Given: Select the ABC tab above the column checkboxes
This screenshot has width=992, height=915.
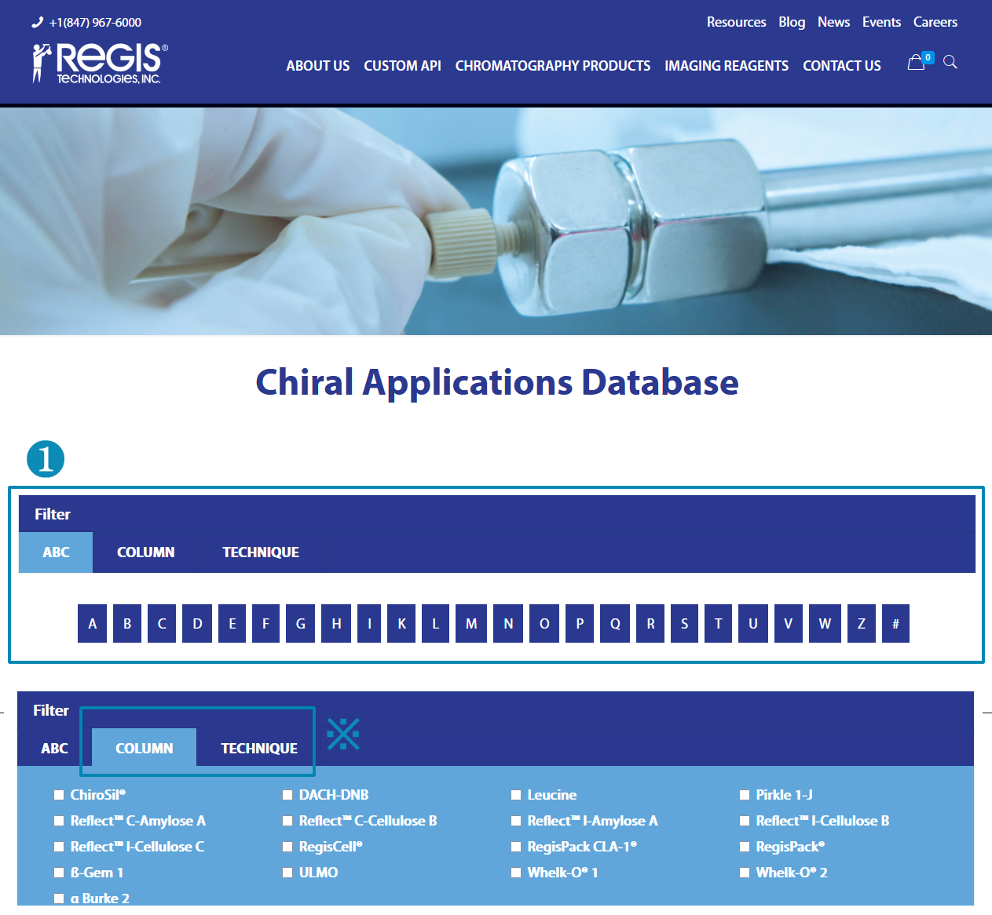Looking at the screenshot, I should click(x=54, y=749).
